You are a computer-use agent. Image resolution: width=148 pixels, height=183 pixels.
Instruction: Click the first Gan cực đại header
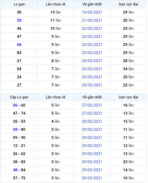(128, 4)
